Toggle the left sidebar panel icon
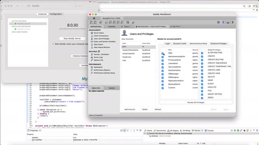Viewport: 259px width, 145px height. tap(224, 22)
